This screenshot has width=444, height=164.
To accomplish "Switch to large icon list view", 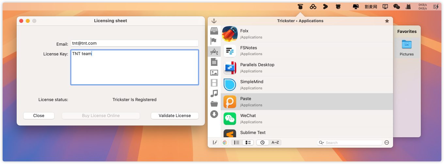I will [x=248, y=142].
